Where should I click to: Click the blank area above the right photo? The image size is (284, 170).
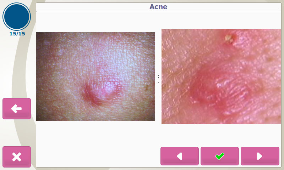click(221, 20)
